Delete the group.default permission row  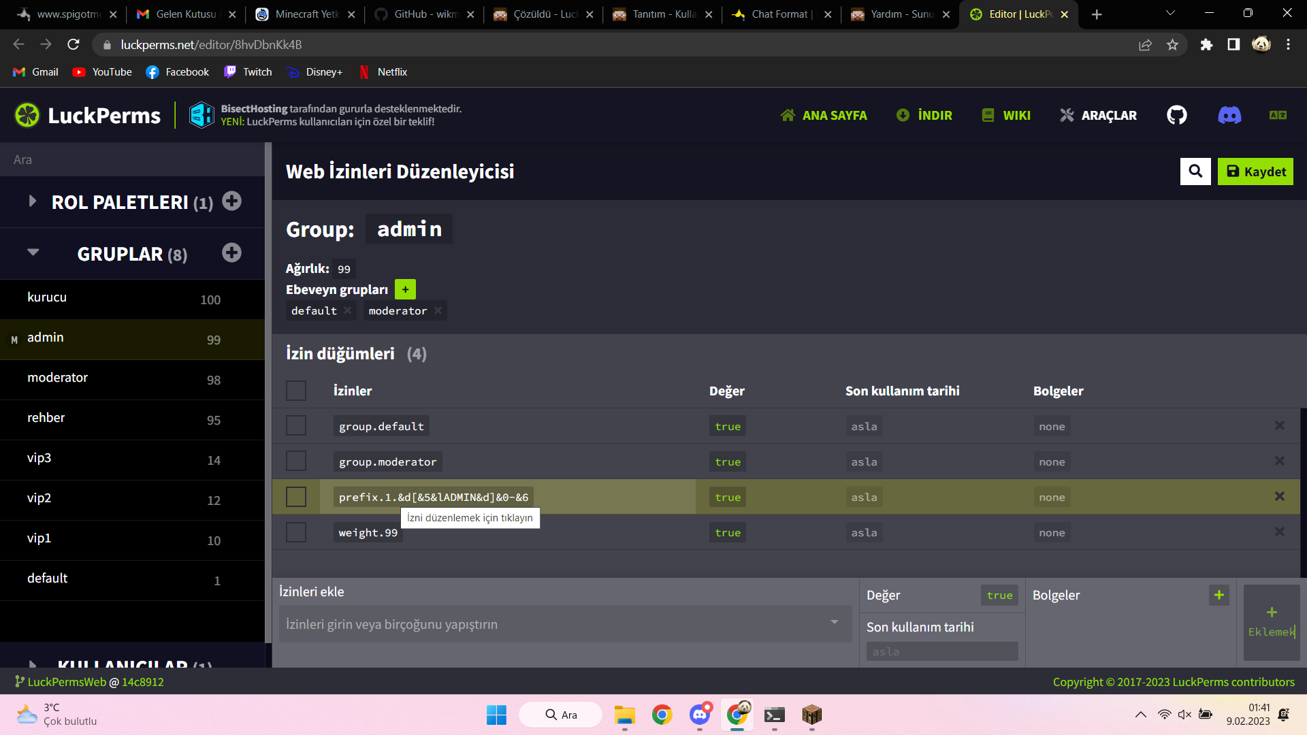[x=1280, y=425]
